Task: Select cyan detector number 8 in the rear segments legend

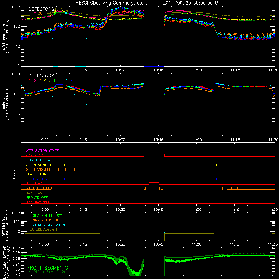Action: [66, 81]
